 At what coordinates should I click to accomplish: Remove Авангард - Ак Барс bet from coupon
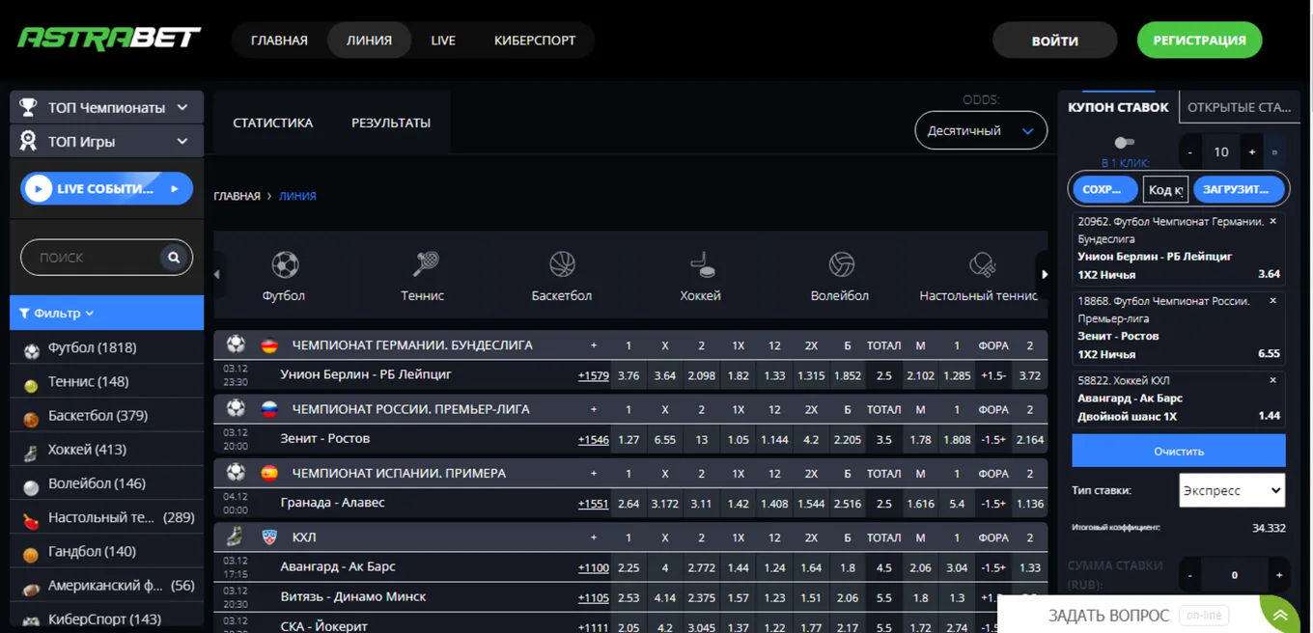point(1272,380)
